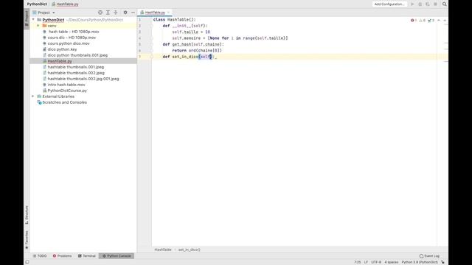472x265 pixels.
Task: Expand External Libraries node
Action: [x=32, y=96]
